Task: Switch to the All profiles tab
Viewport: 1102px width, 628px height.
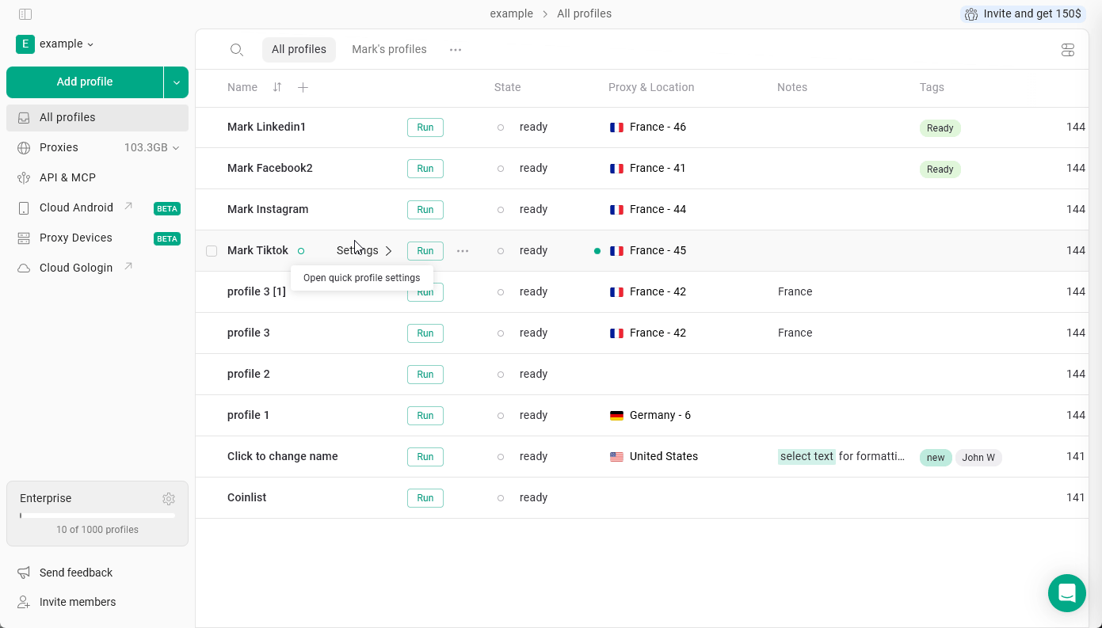Action: (299, 49)
